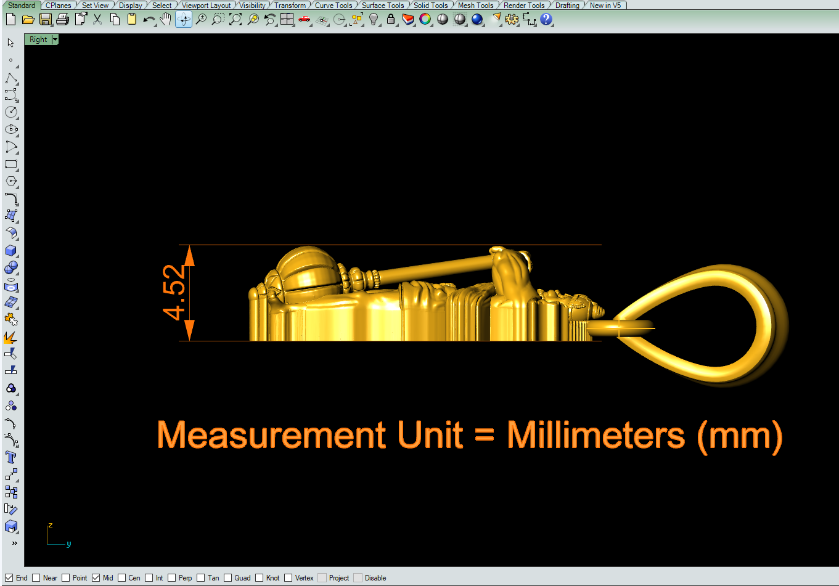The height and width of the screenshot is (586, 839).
Task: Select the Box solid tool
Action: pos(10,251)
